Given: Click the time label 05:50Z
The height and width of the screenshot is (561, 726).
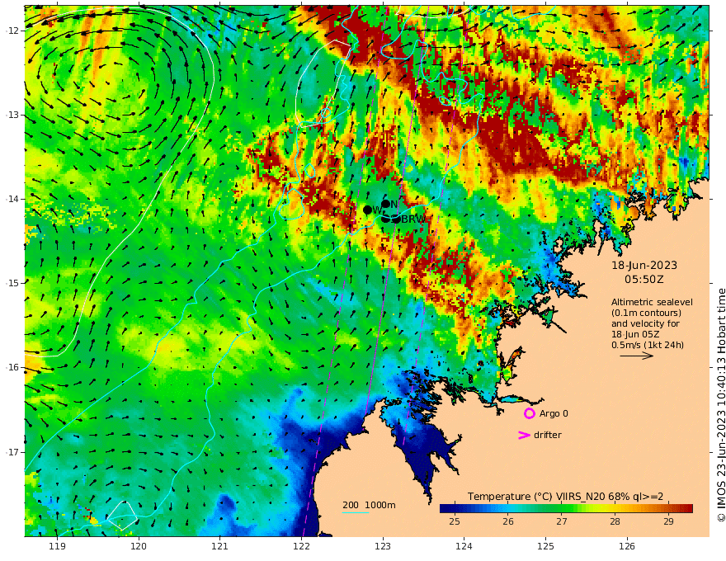Looking at the screenshot, I should click(x=644, y=280).
